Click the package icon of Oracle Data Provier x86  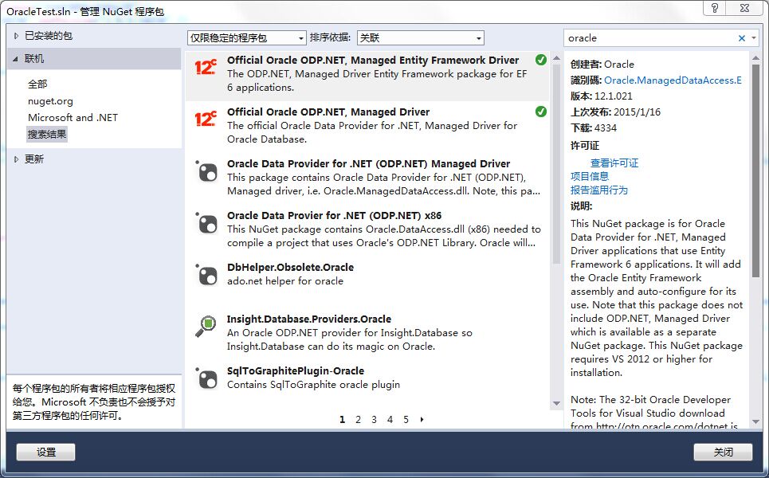pyautogui.click(x=206, y=223)
